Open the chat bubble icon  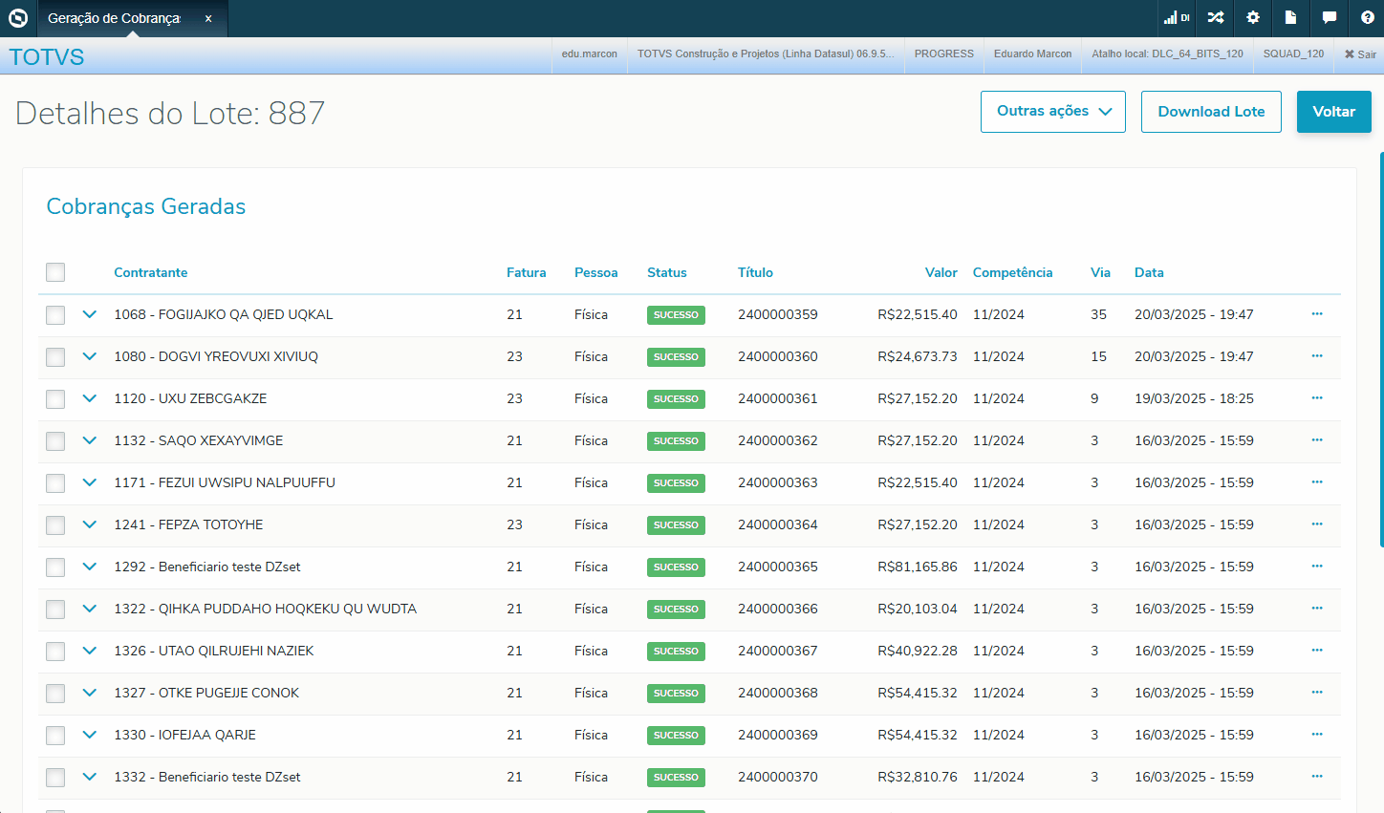pos(1329,17)
